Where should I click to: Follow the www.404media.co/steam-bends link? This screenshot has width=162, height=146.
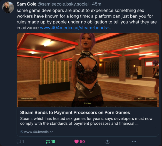pos(76,28)
